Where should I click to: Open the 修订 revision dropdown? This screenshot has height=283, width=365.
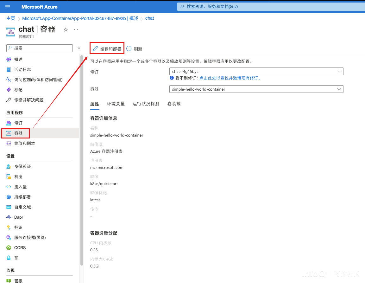[x=256, y=71]
